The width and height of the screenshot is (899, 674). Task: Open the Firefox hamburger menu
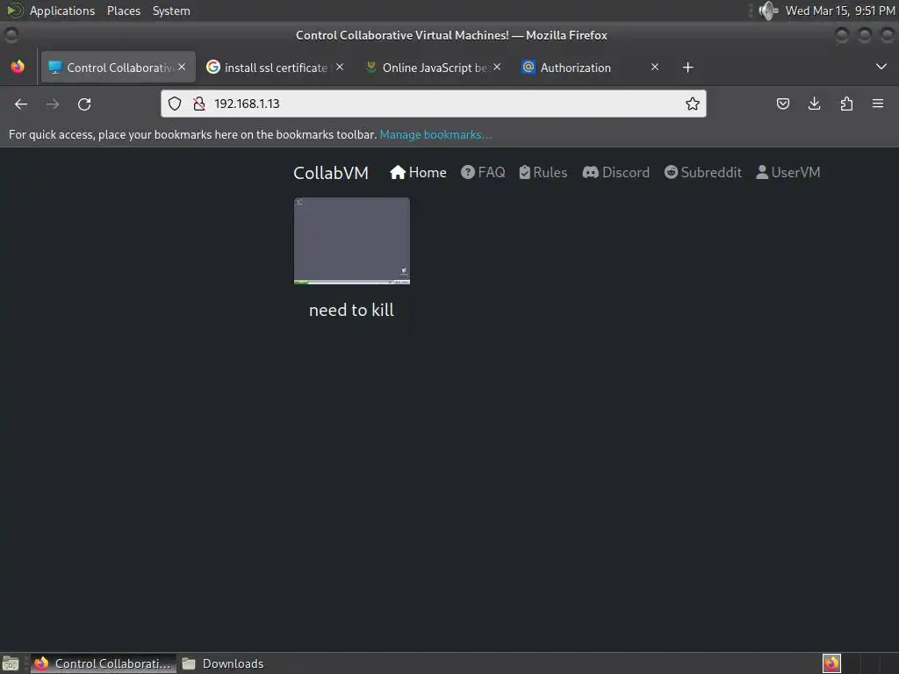878,104
